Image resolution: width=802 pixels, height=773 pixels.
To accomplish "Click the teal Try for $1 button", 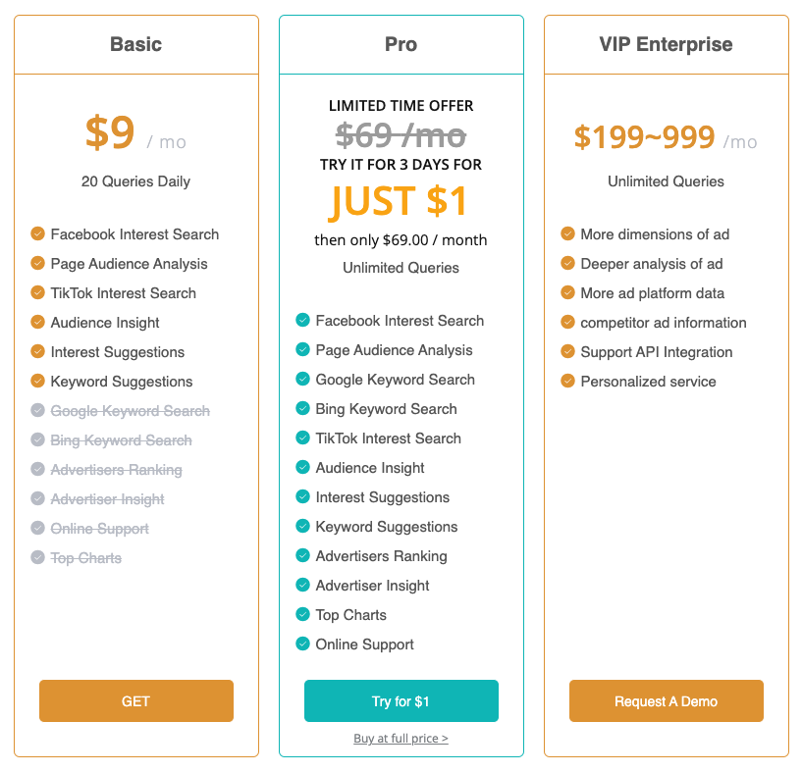I will (401, 701).
